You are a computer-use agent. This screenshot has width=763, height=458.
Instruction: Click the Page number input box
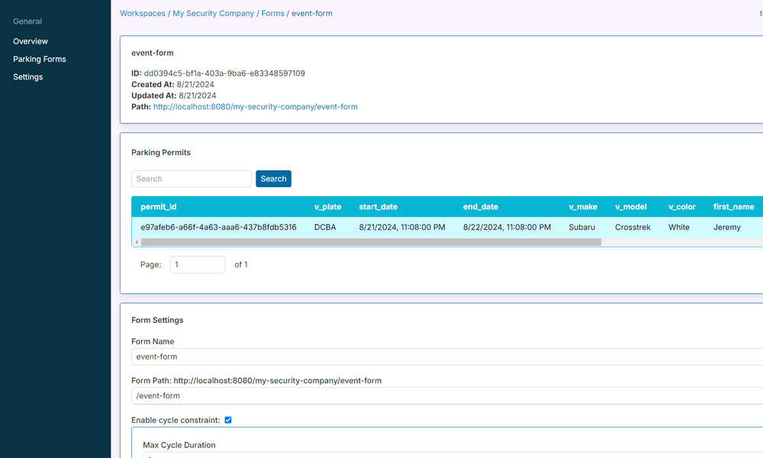(198, 265)
